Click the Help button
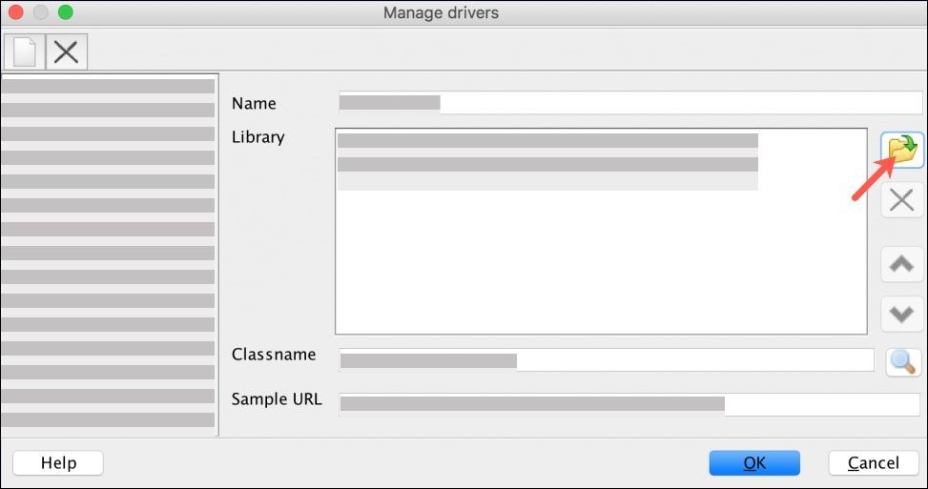 point(58,463)
